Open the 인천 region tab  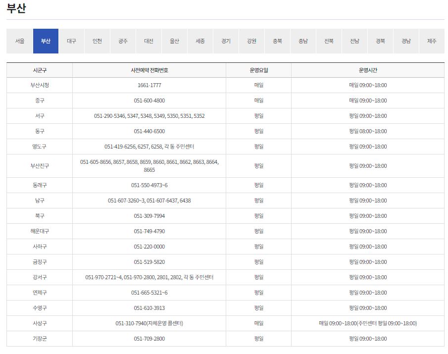[x=97, y=41]
